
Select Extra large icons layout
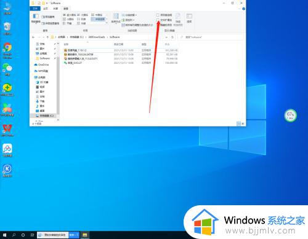[70, 15]
